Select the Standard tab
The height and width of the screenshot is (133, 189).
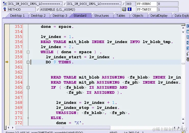(x=80, y=16)
